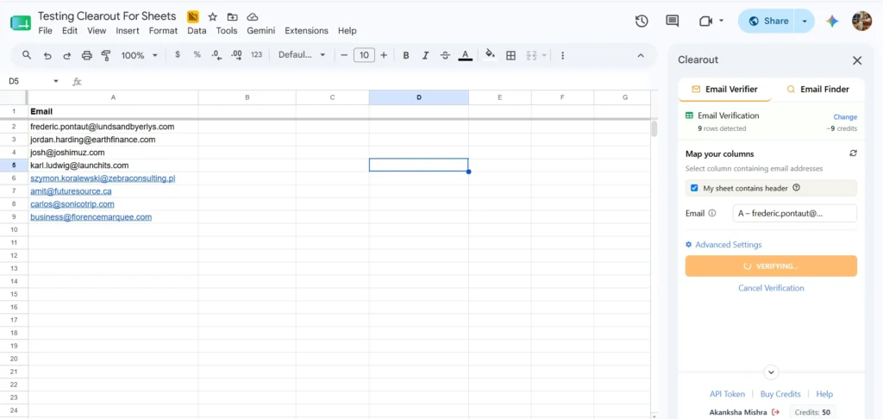Screen dimensions: 883x419
Task: Select cell with amit@futuresource.ca
Action: tap(113, 191)
